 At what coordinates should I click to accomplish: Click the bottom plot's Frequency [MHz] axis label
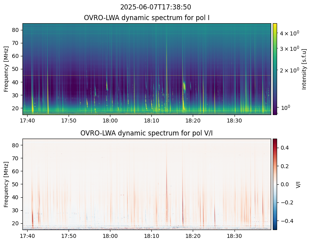[6, 184]
